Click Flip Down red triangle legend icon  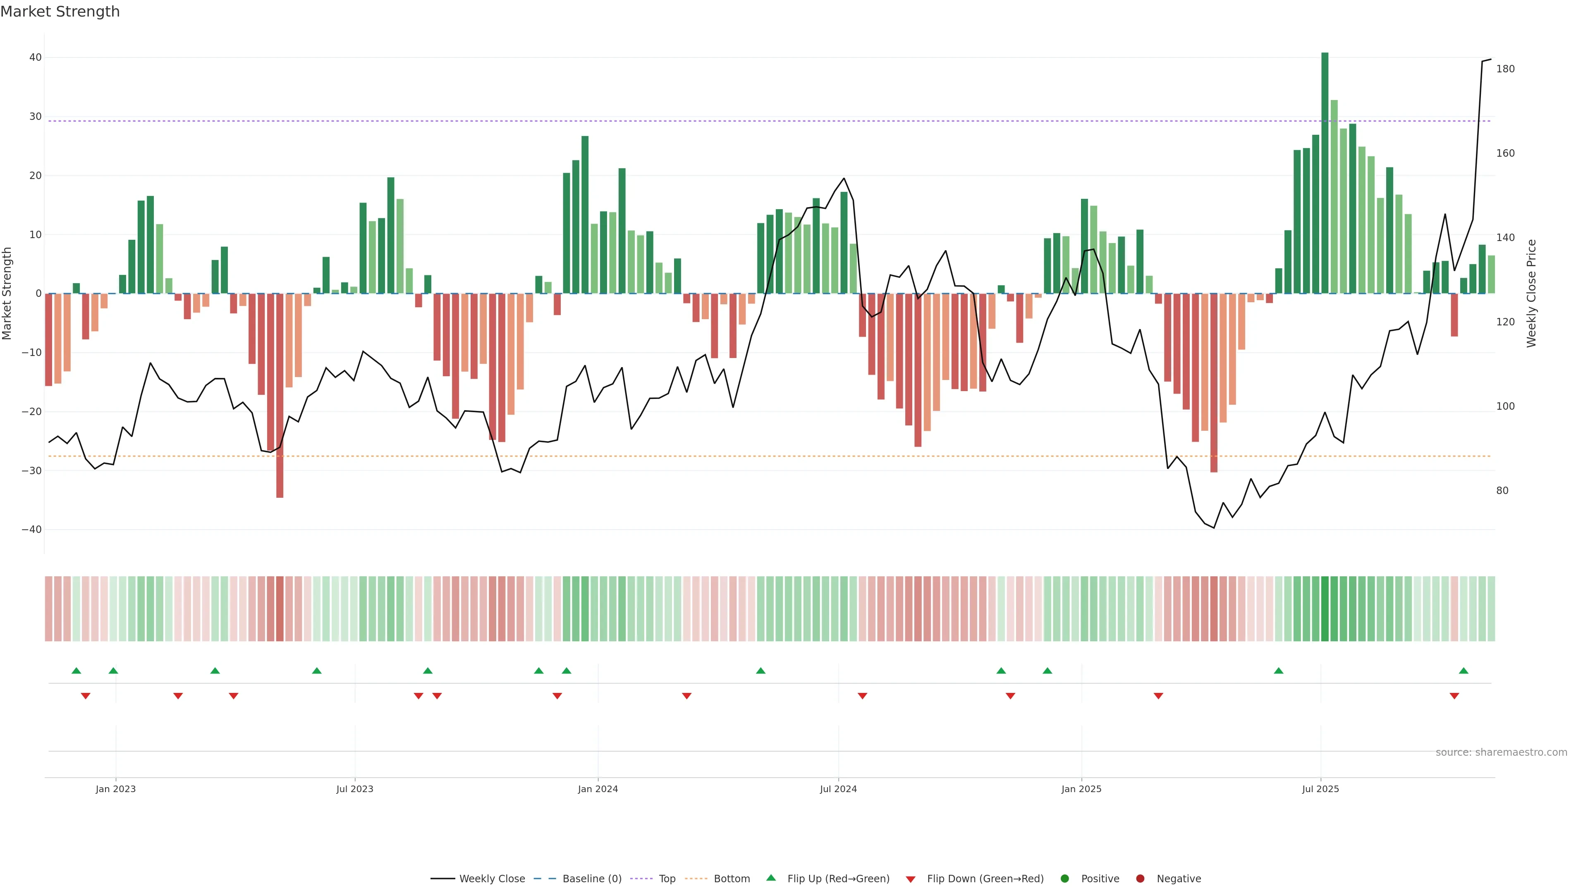coord(911,879)
